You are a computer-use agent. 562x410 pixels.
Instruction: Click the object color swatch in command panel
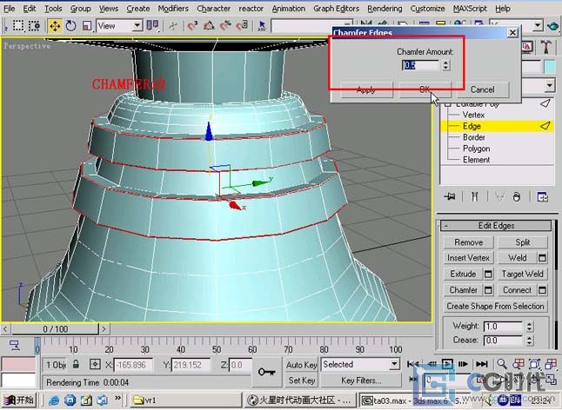click(550, 67)
